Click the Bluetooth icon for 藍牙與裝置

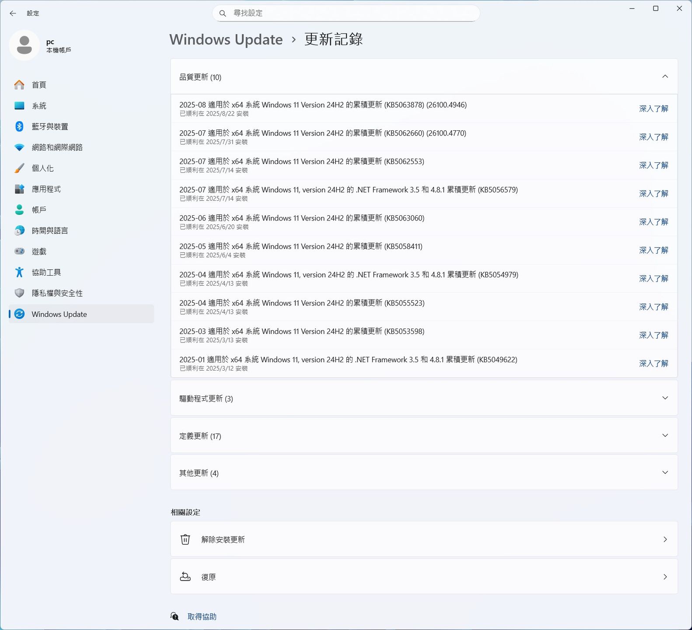(x=19, y=126)
